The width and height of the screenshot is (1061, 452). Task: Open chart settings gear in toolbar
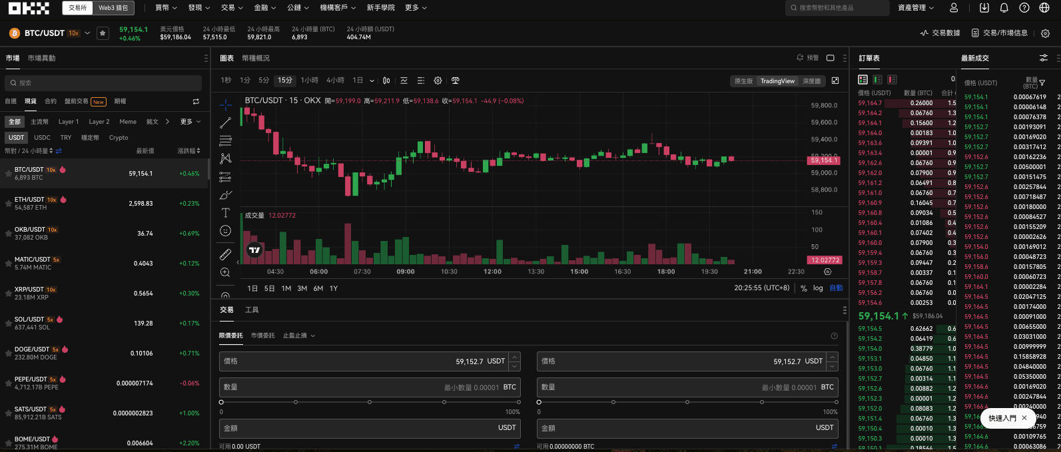pos(438,81)
